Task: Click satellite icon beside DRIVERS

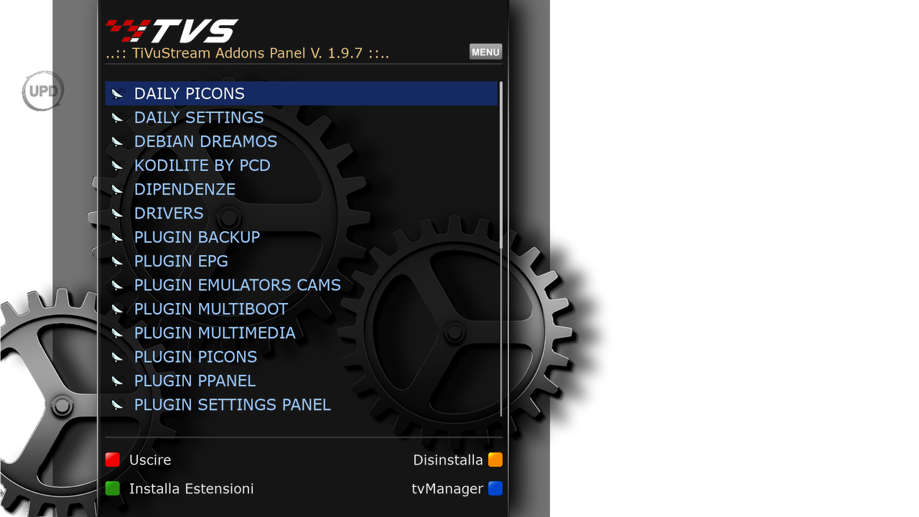Action: pos(118,213)
